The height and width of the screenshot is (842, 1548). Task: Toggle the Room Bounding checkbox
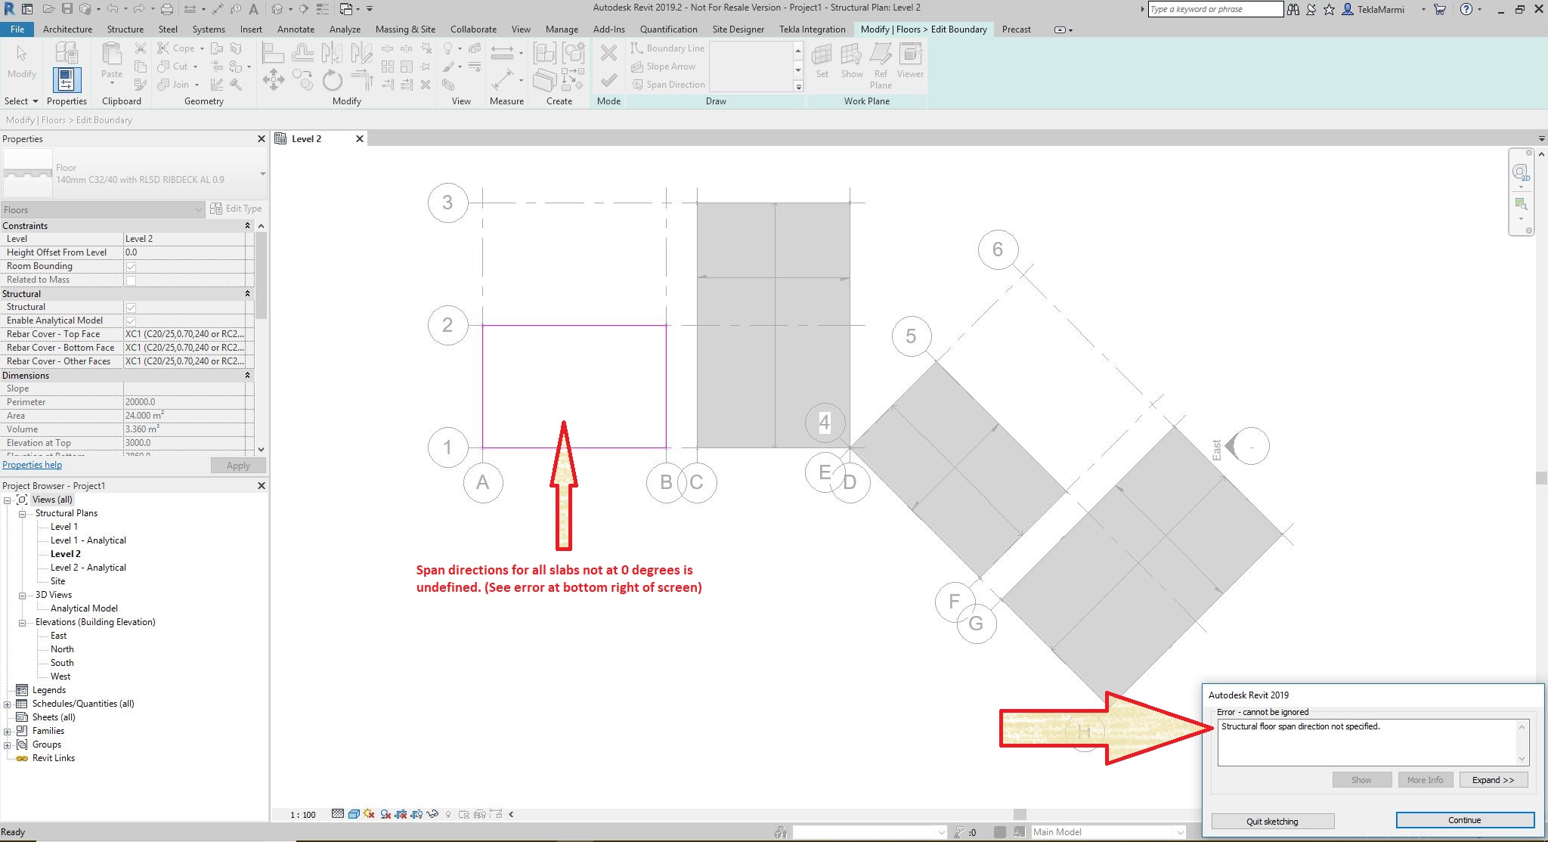(x=131, y=266)
